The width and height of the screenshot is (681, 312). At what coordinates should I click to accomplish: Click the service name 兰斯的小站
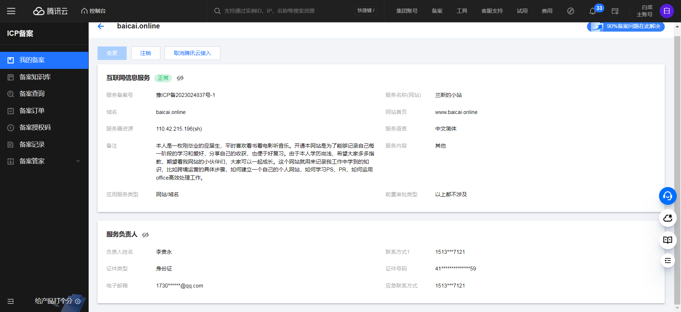coord(448,95)
